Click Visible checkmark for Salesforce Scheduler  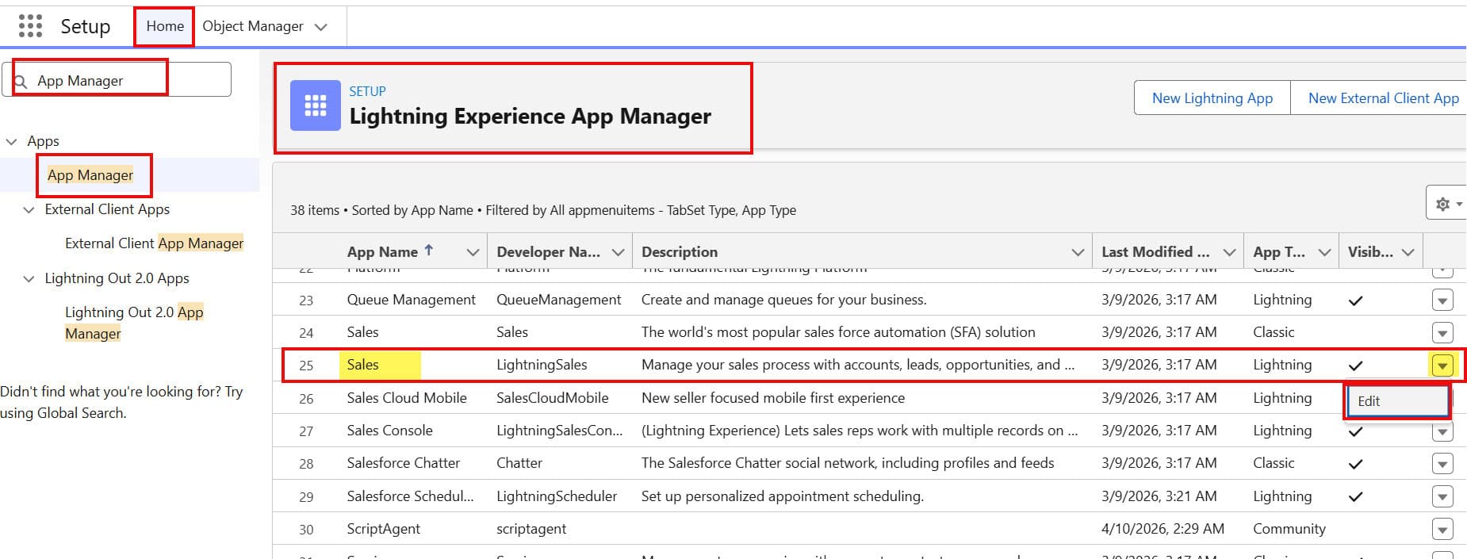pos(1356,497)
